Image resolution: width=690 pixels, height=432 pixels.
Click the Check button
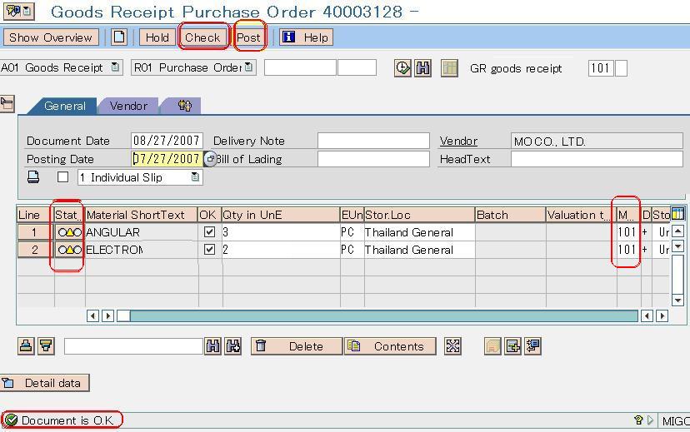202,37
